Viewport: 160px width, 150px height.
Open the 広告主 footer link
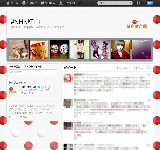(x=38, y=113)
